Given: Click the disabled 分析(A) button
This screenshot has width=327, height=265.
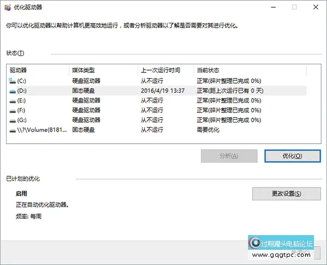Looking at the screenshot, I should 229,156.
